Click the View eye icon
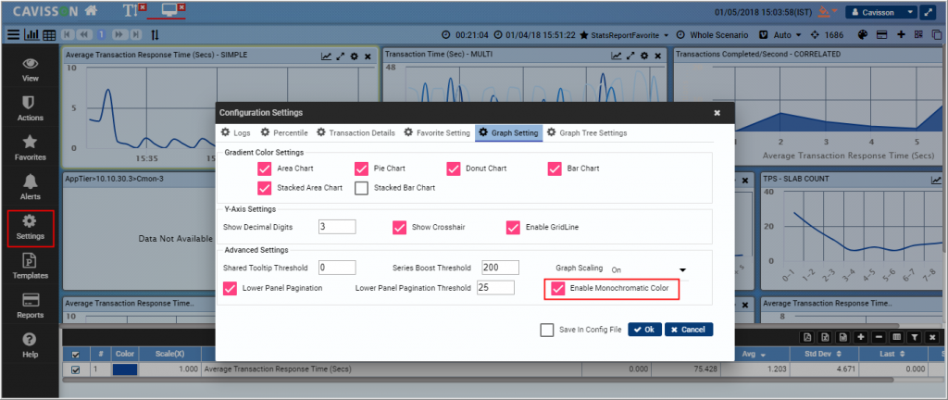Image resolution: width=948 pixels, height=400 pixels. click(30, 69)
